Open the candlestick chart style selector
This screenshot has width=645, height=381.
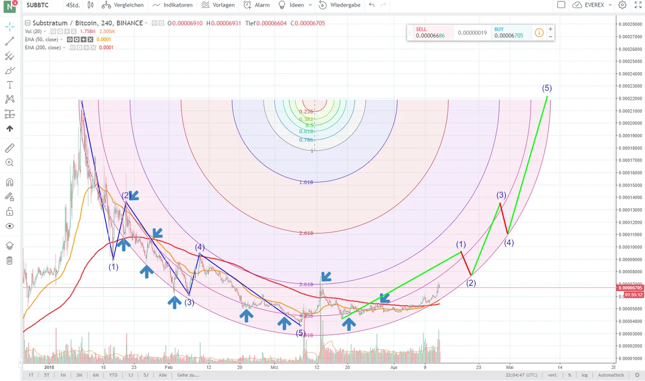pyautogui.click(x=91, y=5)
